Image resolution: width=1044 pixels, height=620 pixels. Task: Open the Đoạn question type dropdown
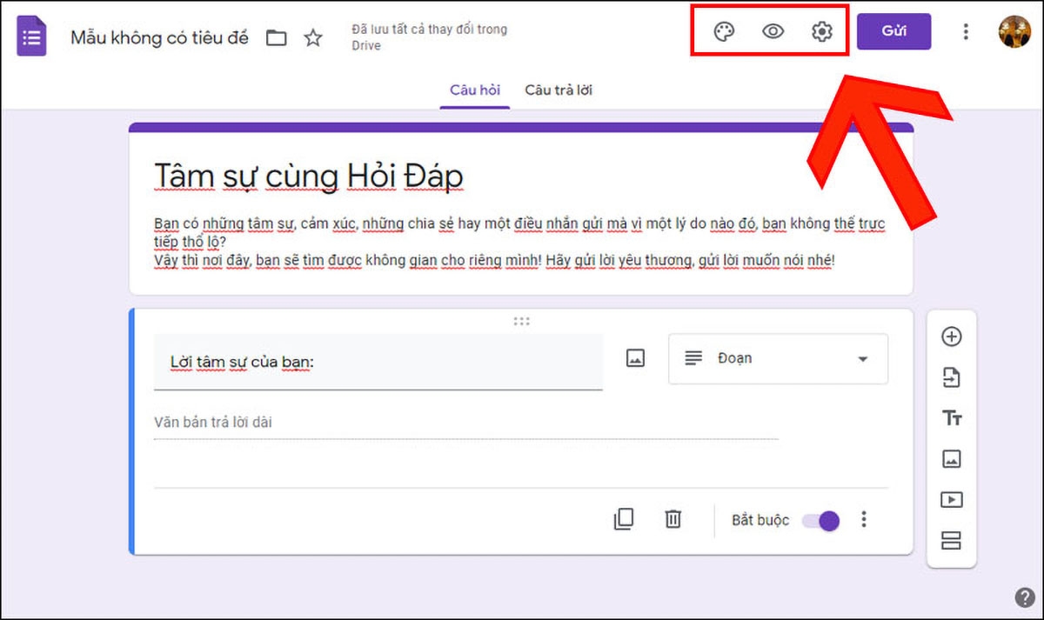click(x=777, y=358)
